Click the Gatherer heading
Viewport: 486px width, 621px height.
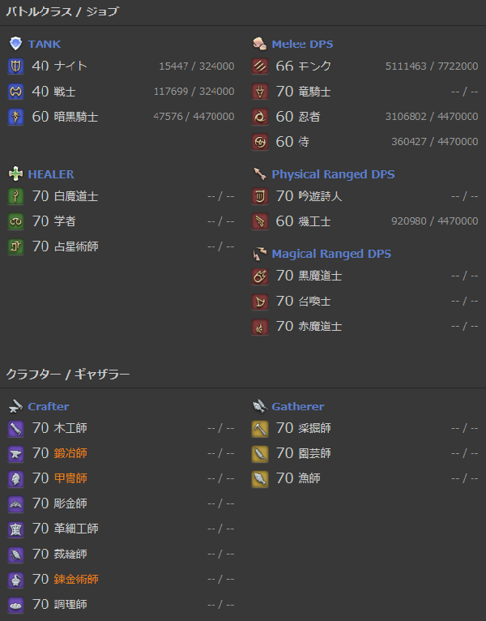tap(298, 406)
